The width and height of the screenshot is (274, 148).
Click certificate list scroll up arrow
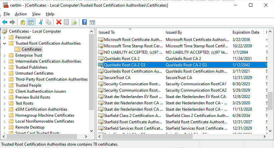270,32
